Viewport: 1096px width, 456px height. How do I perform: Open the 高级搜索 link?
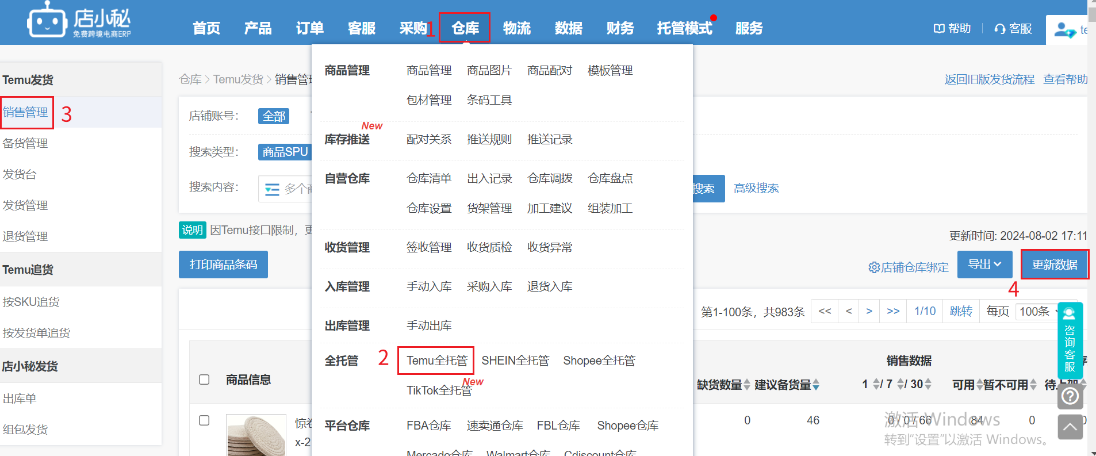(756, 188)
